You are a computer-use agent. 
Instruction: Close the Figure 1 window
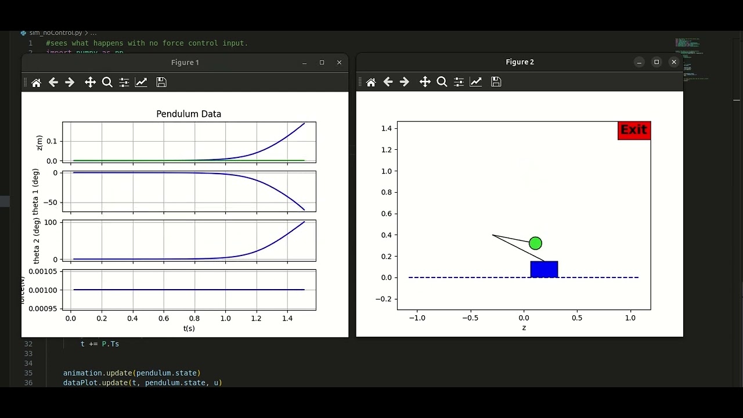click(x=339, y=63)
